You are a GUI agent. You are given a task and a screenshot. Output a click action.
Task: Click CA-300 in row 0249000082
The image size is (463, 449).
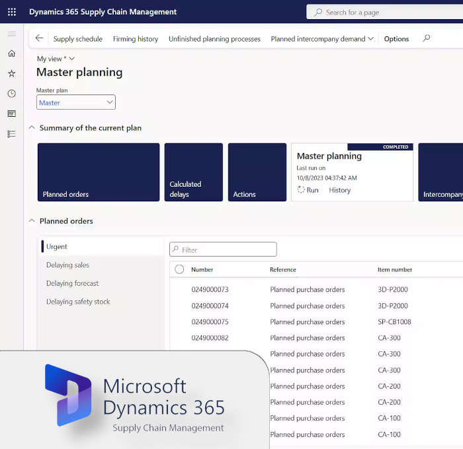tap(389, 337)
